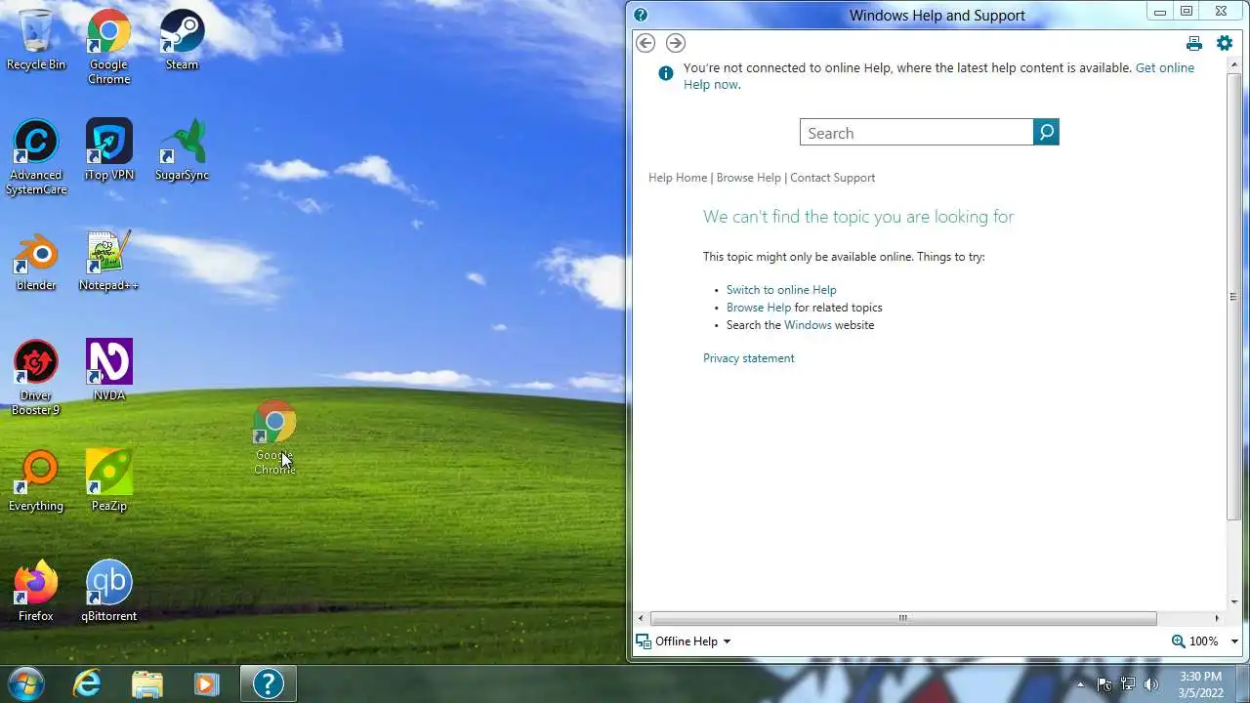This screenshot has width=1250, height=703.
Task: Click the Forward arrow in Help window
Action: 676,43
